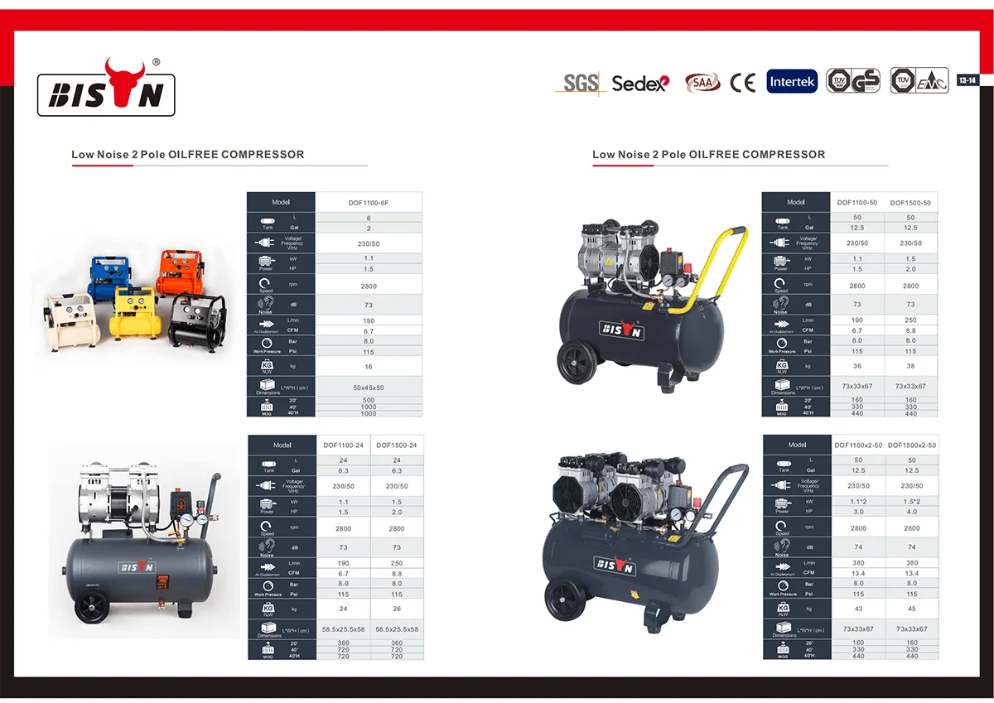The width and height of the screenshot is (994, 703).
Task: Click the 38 kg weight value for DOF1500-50
Action: [x=910, y=367]
